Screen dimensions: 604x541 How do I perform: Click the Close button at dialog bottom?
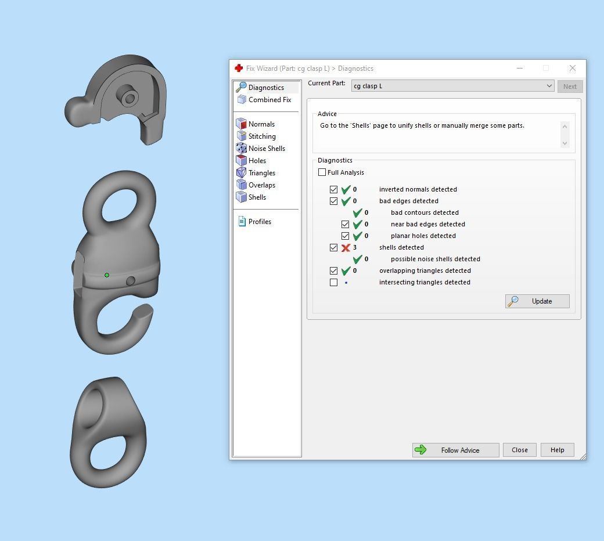(520, 450)
